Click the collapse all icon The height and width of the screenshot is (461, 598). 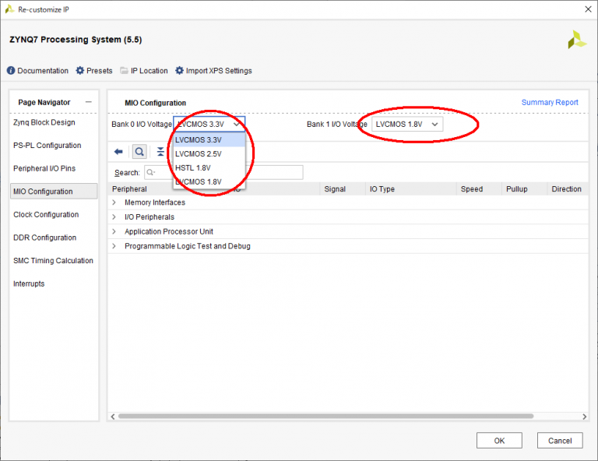tap(160, 152)
